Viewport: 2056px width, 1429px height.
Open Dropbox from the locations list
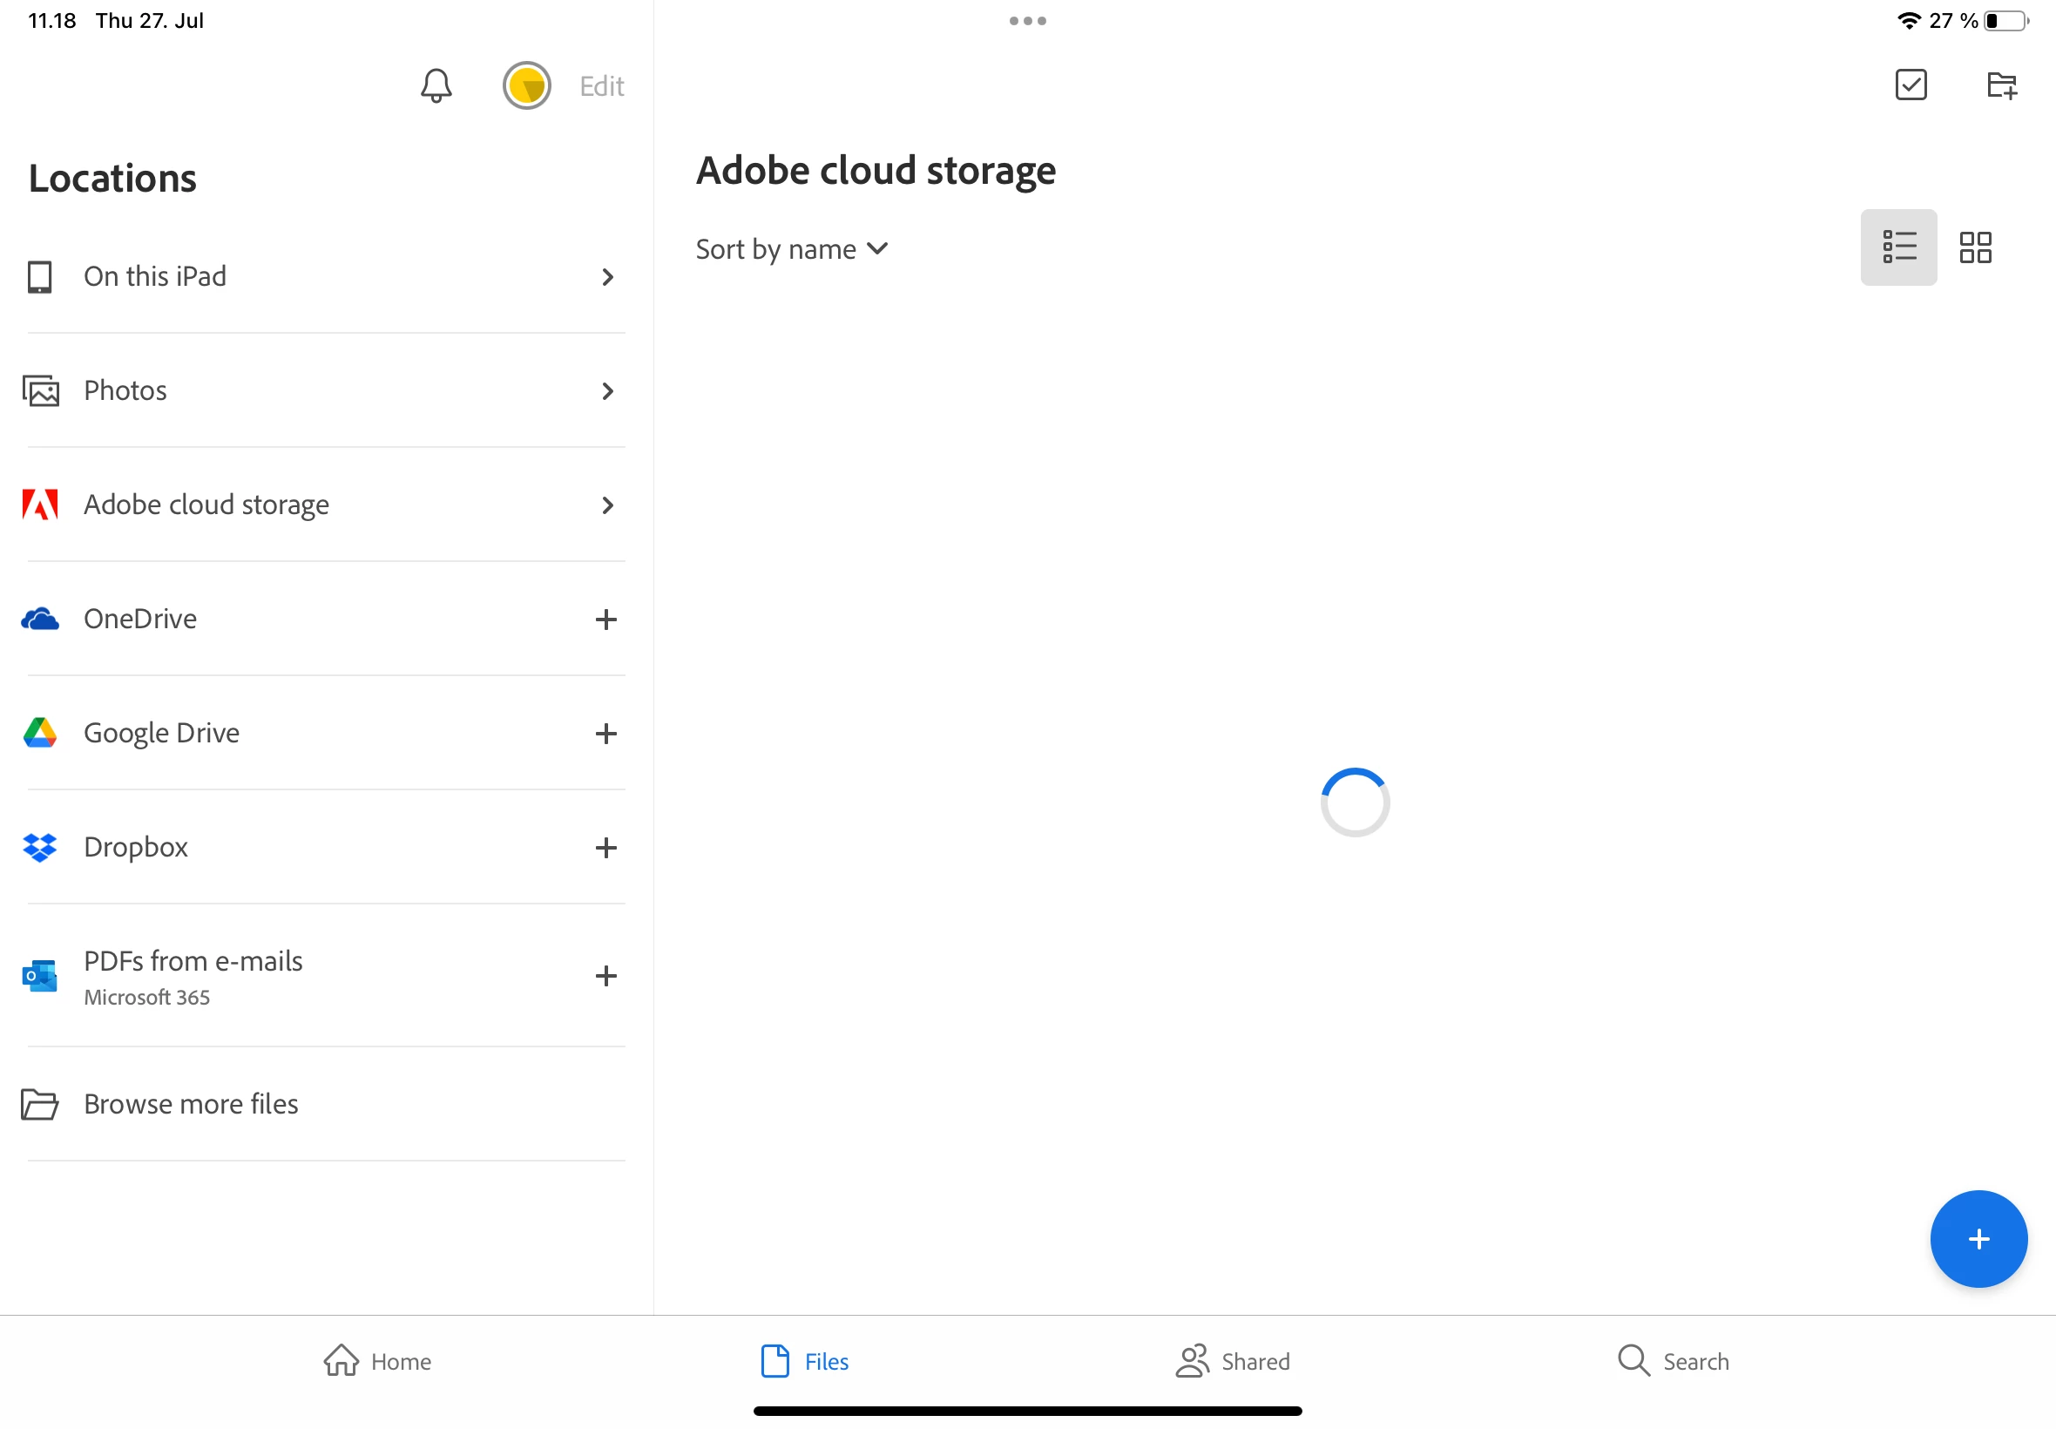pyautogui.click(x=136, y=847)
